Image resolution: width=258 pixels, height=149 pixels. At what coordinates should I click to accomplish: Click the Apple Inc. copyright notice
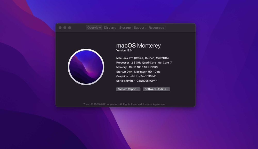(113, 104)
